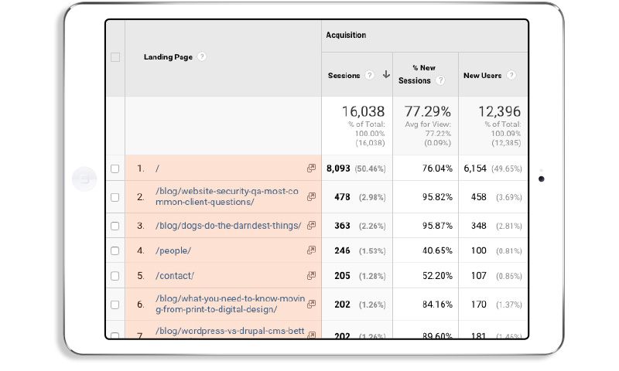Select new users value 458
The height and width of the screenshot is (371, 619).
(x=478, y=197)
